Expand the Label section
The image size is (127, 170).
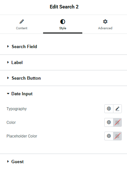(x=63, y=62)
